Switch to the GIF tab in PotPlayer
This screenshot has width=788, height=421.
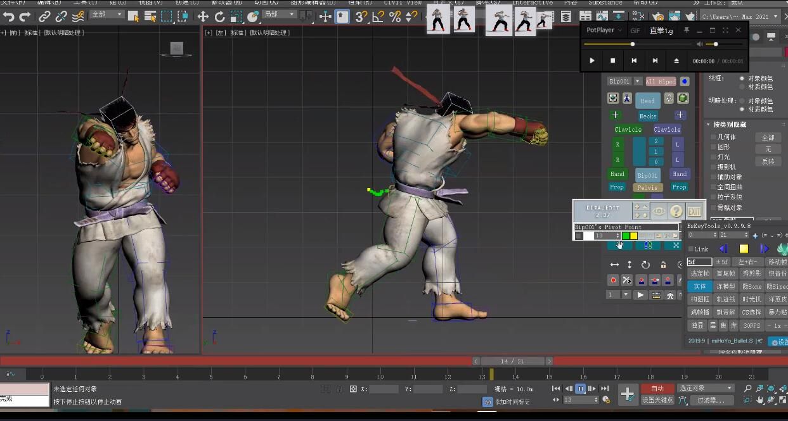pyautogui.click(x=635, y=30)
